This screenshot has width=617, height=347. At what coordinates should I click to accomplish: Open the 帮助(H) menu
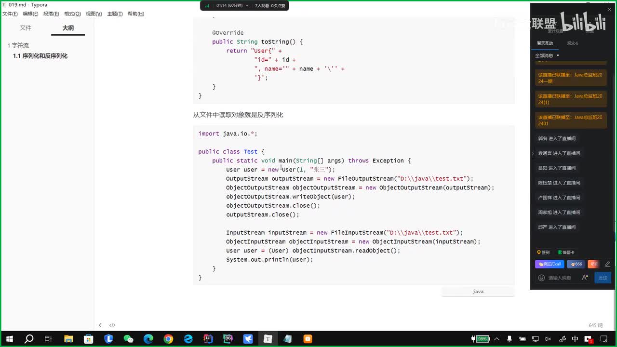pyautogui.click(x=136, y=14)
